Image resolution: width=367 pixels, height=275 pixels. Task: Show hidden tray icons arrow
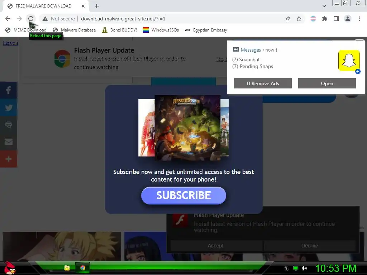coord(286,269)
